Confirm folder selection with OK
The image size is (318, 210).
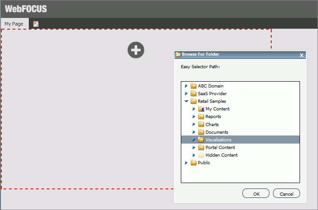[x=256, y=193]
